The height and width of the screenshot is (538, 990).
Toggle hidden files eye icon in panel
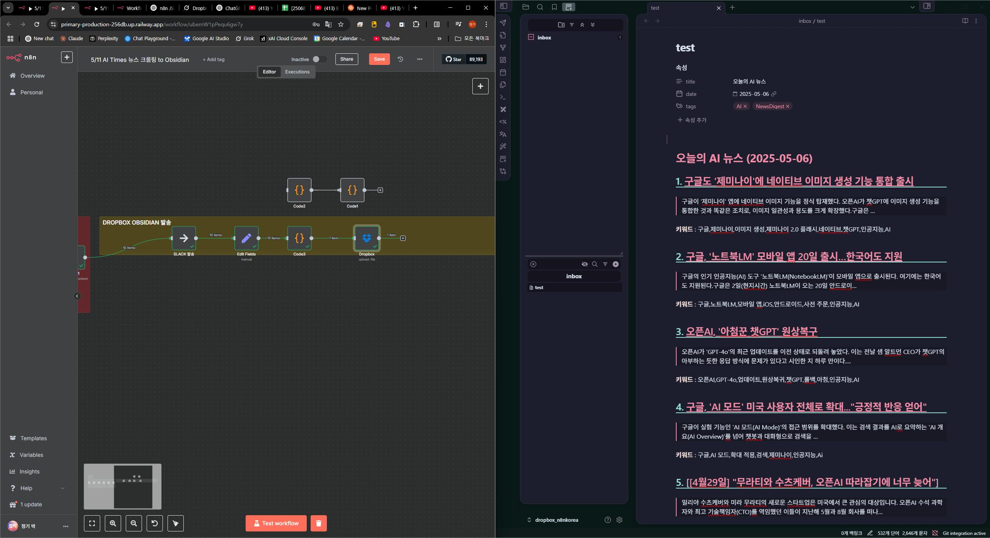(x=585, y=264)
